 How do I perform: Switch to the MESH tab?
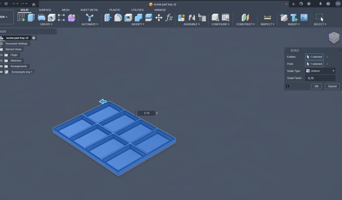click(x=66, y=10)
